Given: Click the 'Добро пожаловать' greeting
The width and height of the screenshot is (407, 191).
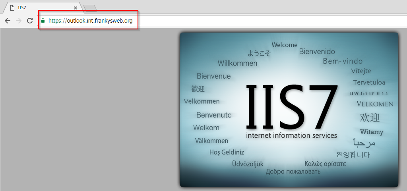Looking at the screenshot, I should pyautogui.click(x=293, y=172).
